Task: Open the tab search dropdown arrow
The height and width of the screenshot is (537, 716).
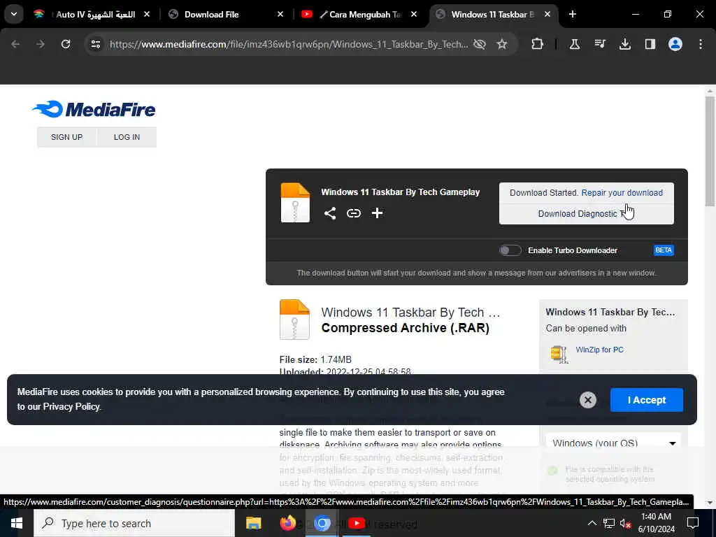Action: [x=14, y=14]
